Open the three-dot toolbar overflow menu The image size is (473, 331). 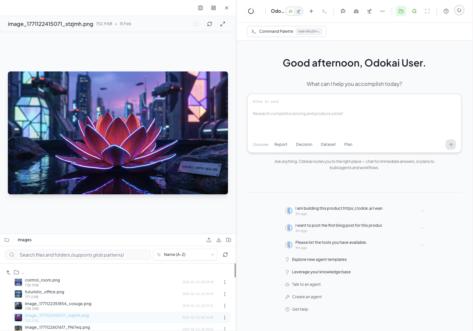pyautogui.click(x=382, y=11)
